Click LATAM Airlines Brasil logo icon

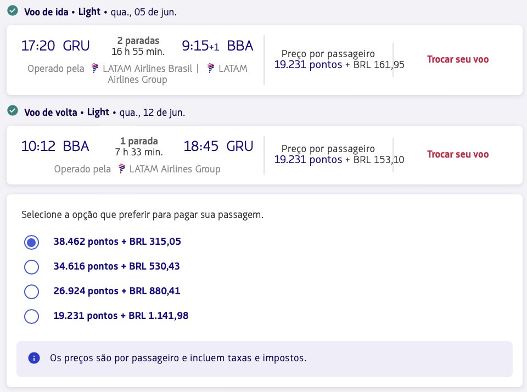click(x=95, y=68)
